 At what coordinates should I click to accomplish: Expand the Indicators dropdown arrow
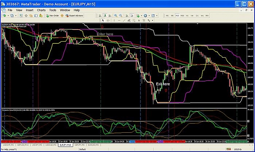(142, 16)
